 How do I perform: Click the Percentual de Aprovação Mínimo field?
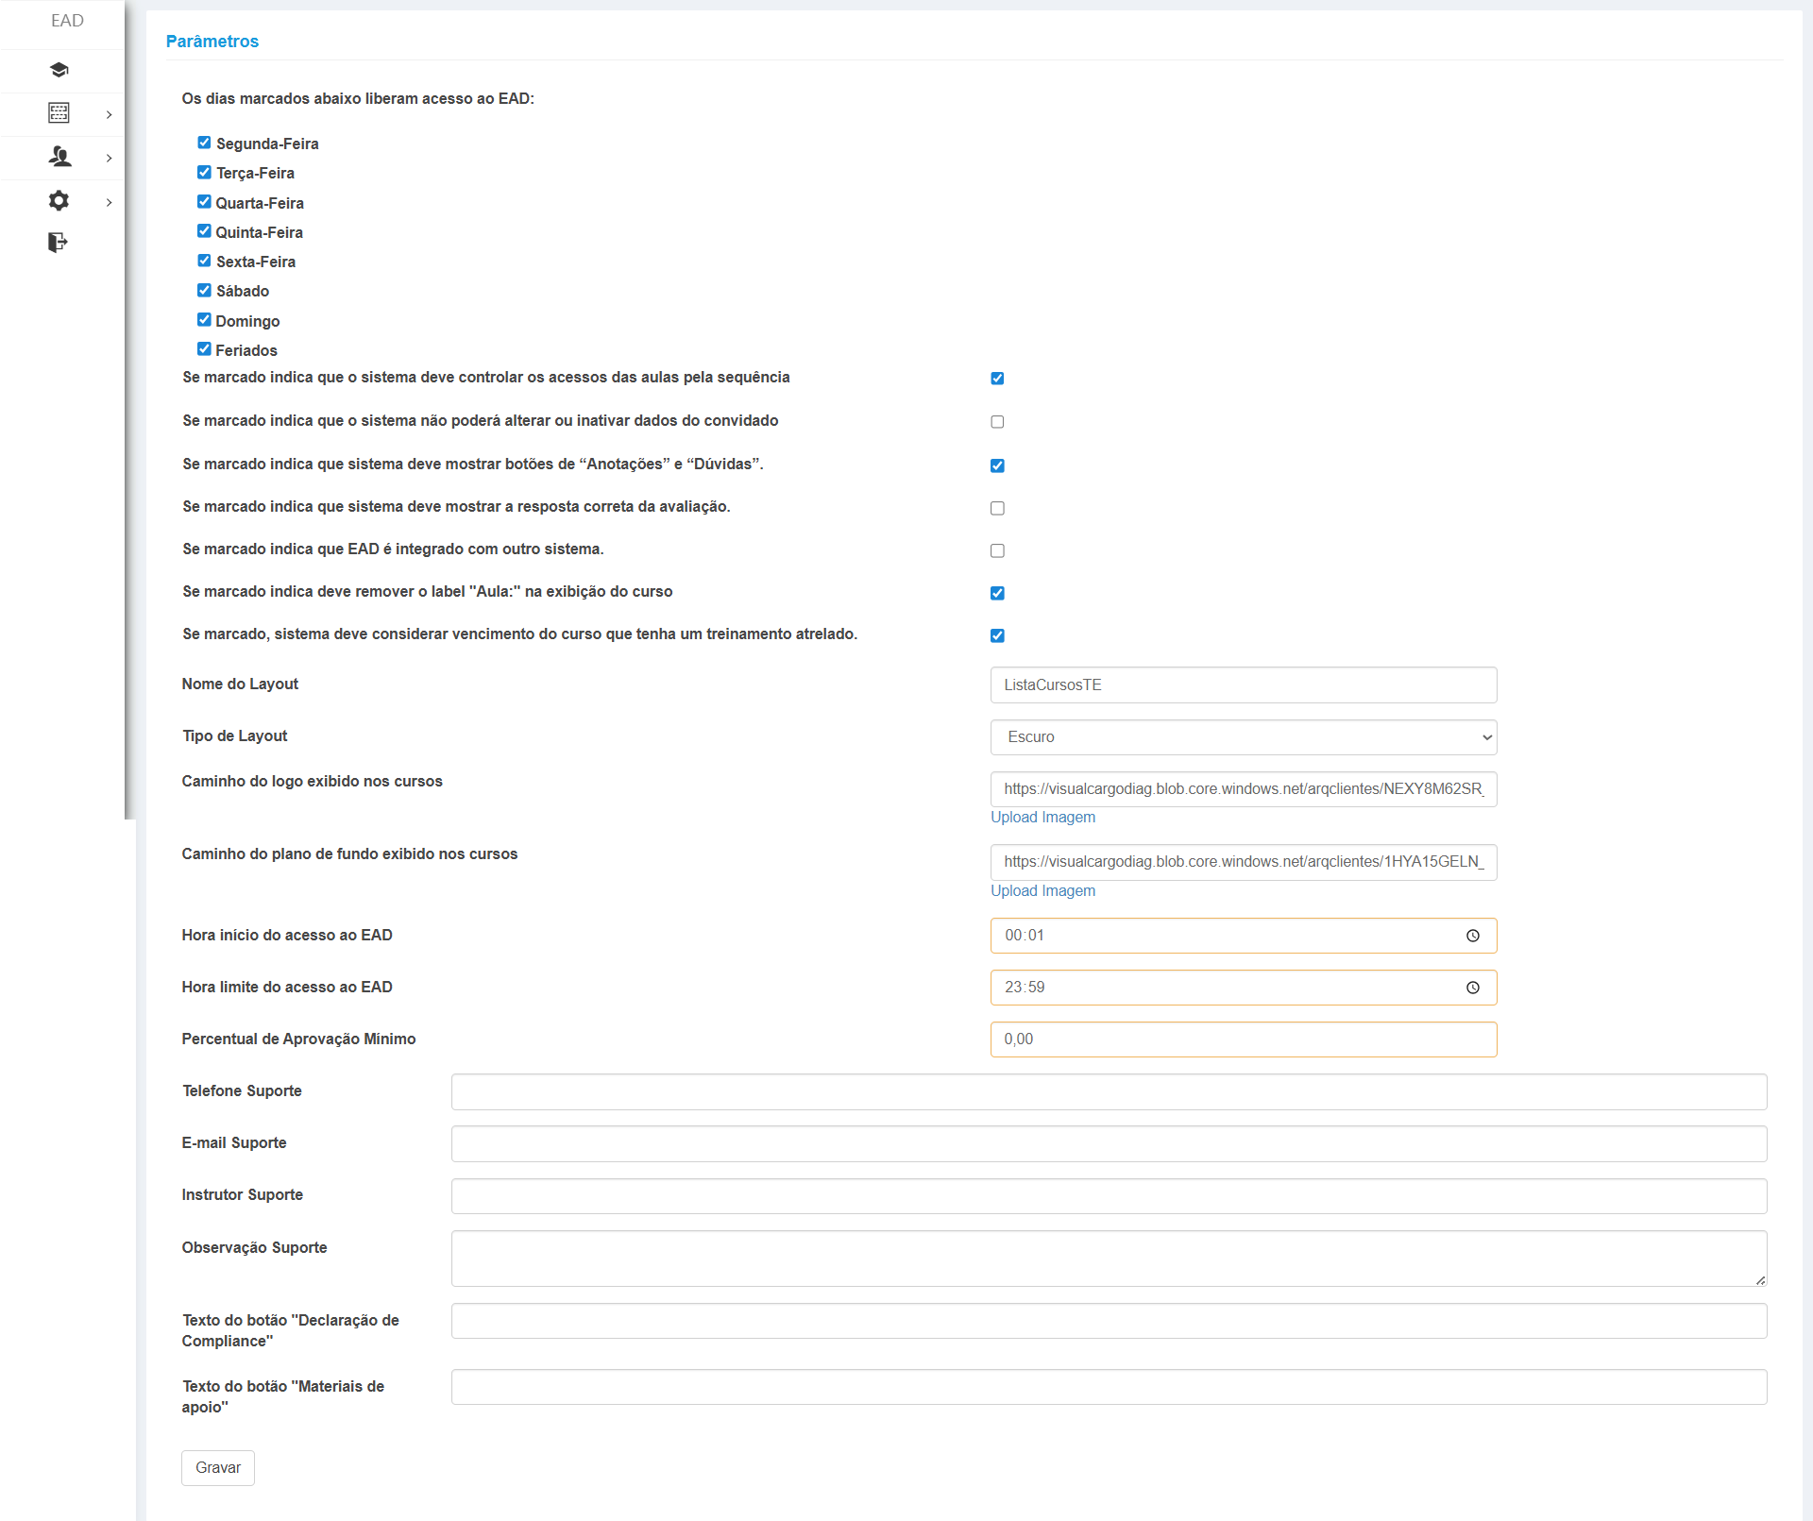point(1243,1039)
